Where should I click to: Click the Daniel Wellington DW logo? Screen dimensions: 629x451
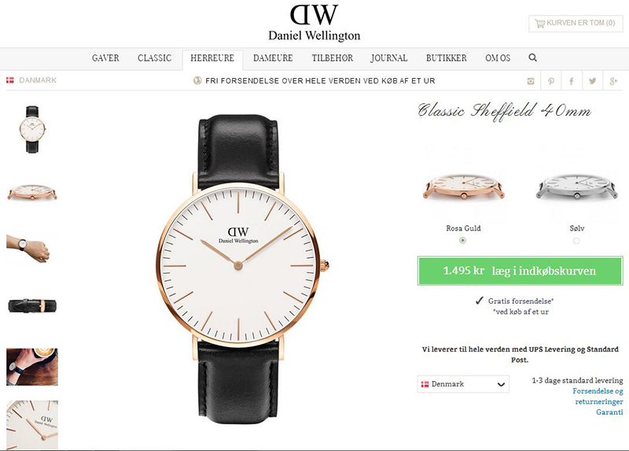[x=314, y=23]
